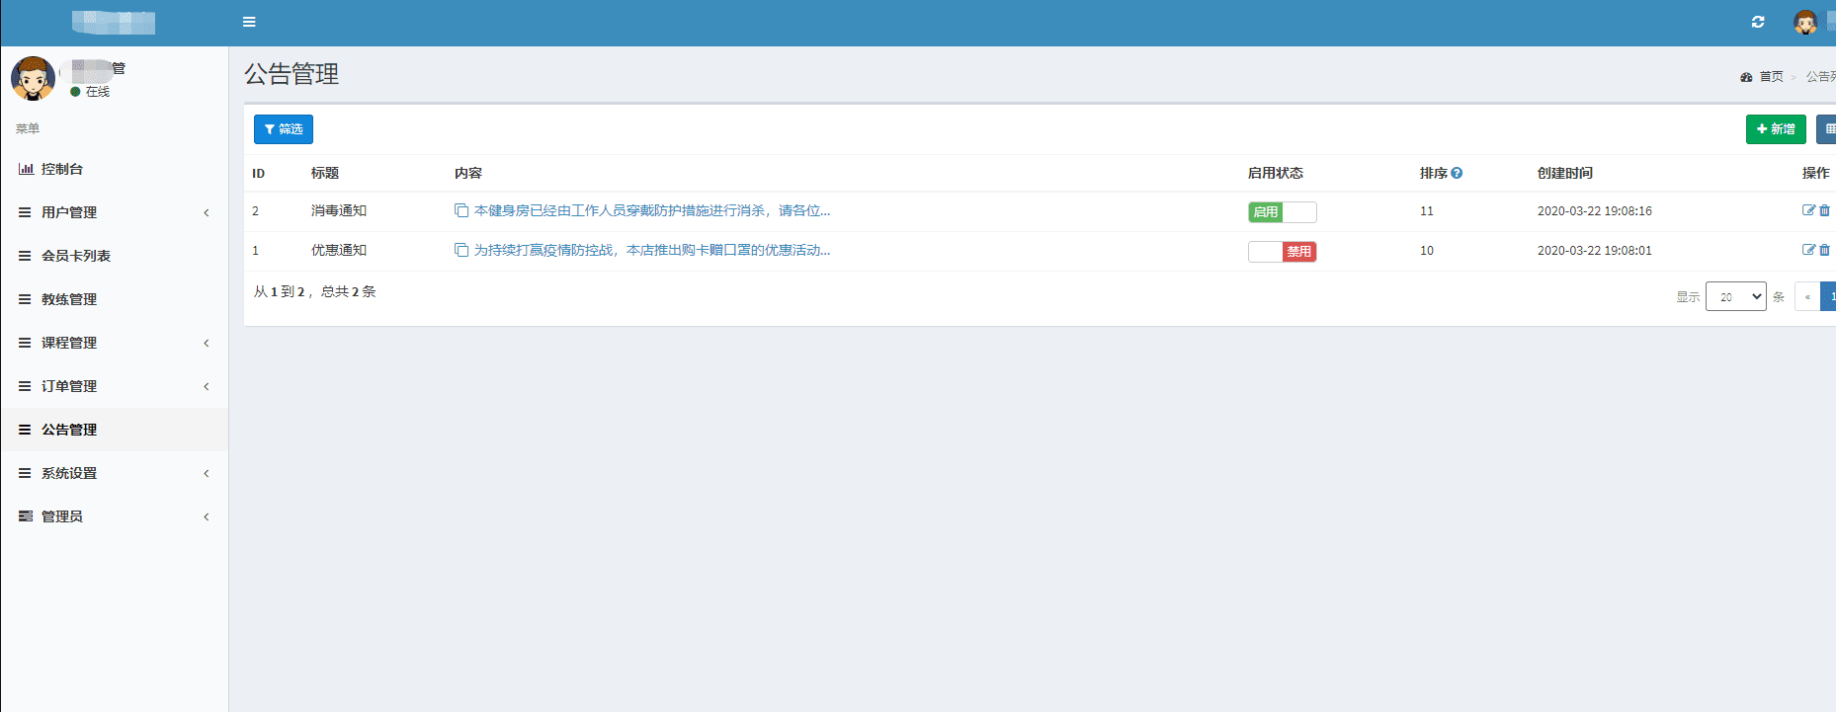The width and height of the screenshot is (1836, 712).
Task: Toggle the sidebar hamburger icon in header
Action: 249,22
